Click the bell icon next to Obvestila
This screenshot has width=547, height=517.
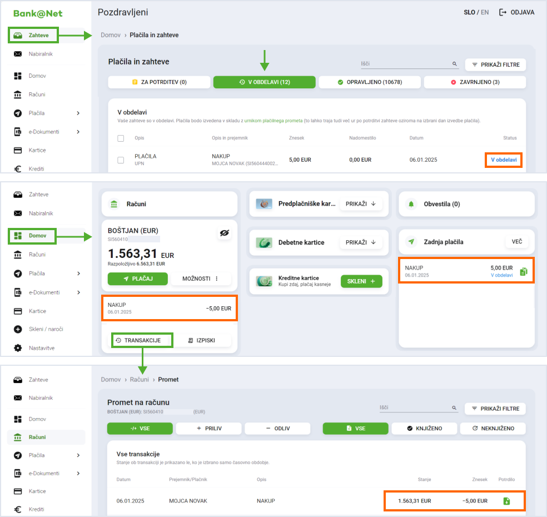pos(411,204)
